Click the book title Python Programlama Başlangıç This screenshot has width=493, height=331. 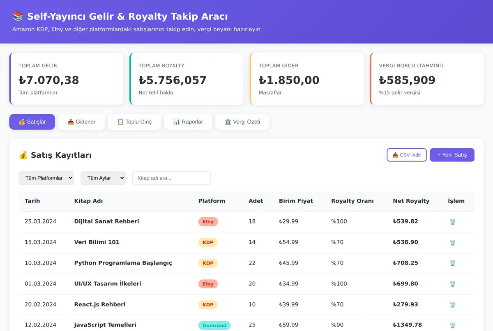click(x=123, y=263)
